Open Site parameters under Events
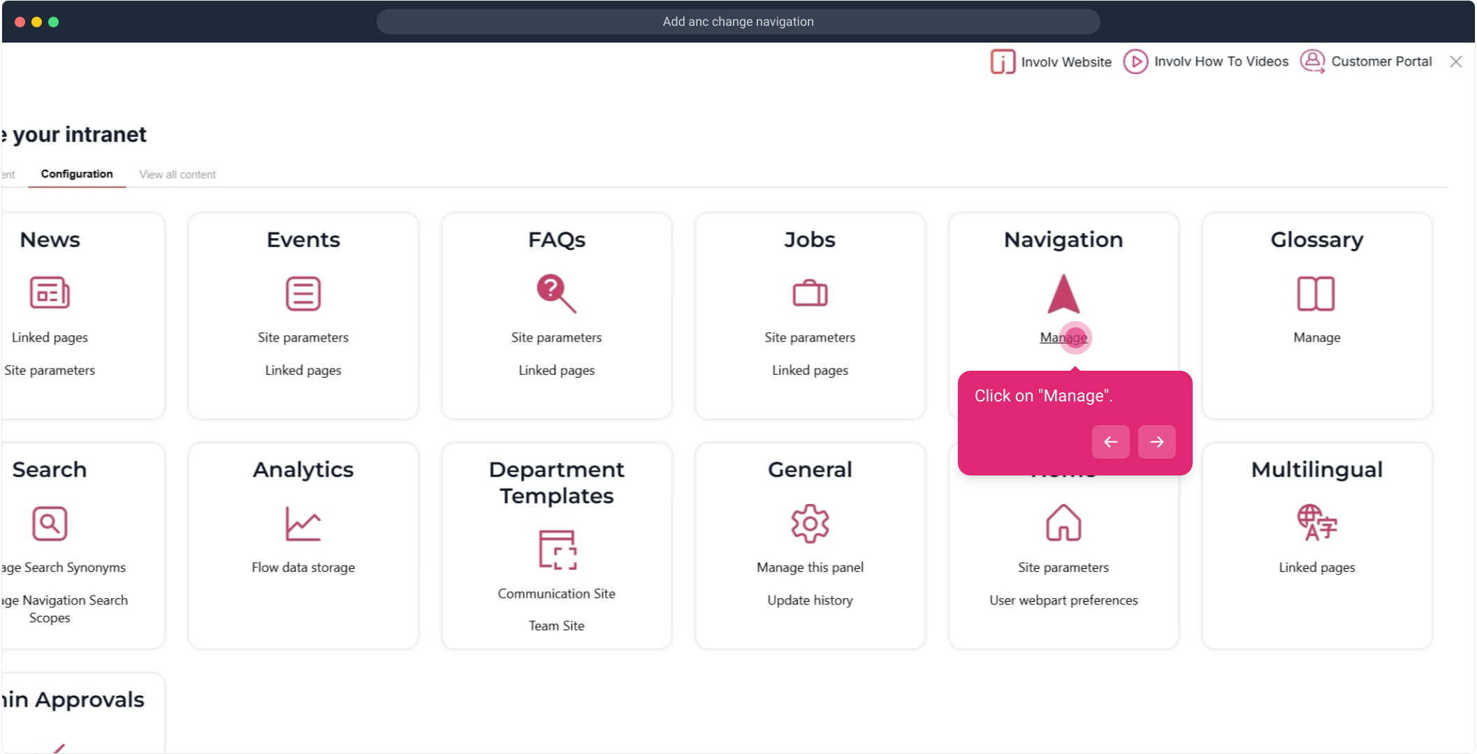This screenshot has width=1477, height=754. pyautogui.click(x=303, y=337)
